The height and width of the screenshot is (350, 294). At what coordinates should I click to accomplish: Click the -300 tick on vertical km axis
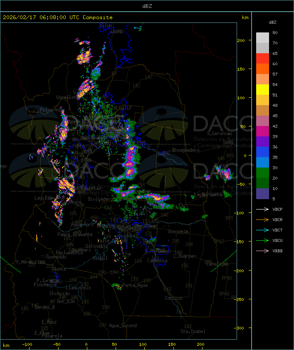point(239,328)
